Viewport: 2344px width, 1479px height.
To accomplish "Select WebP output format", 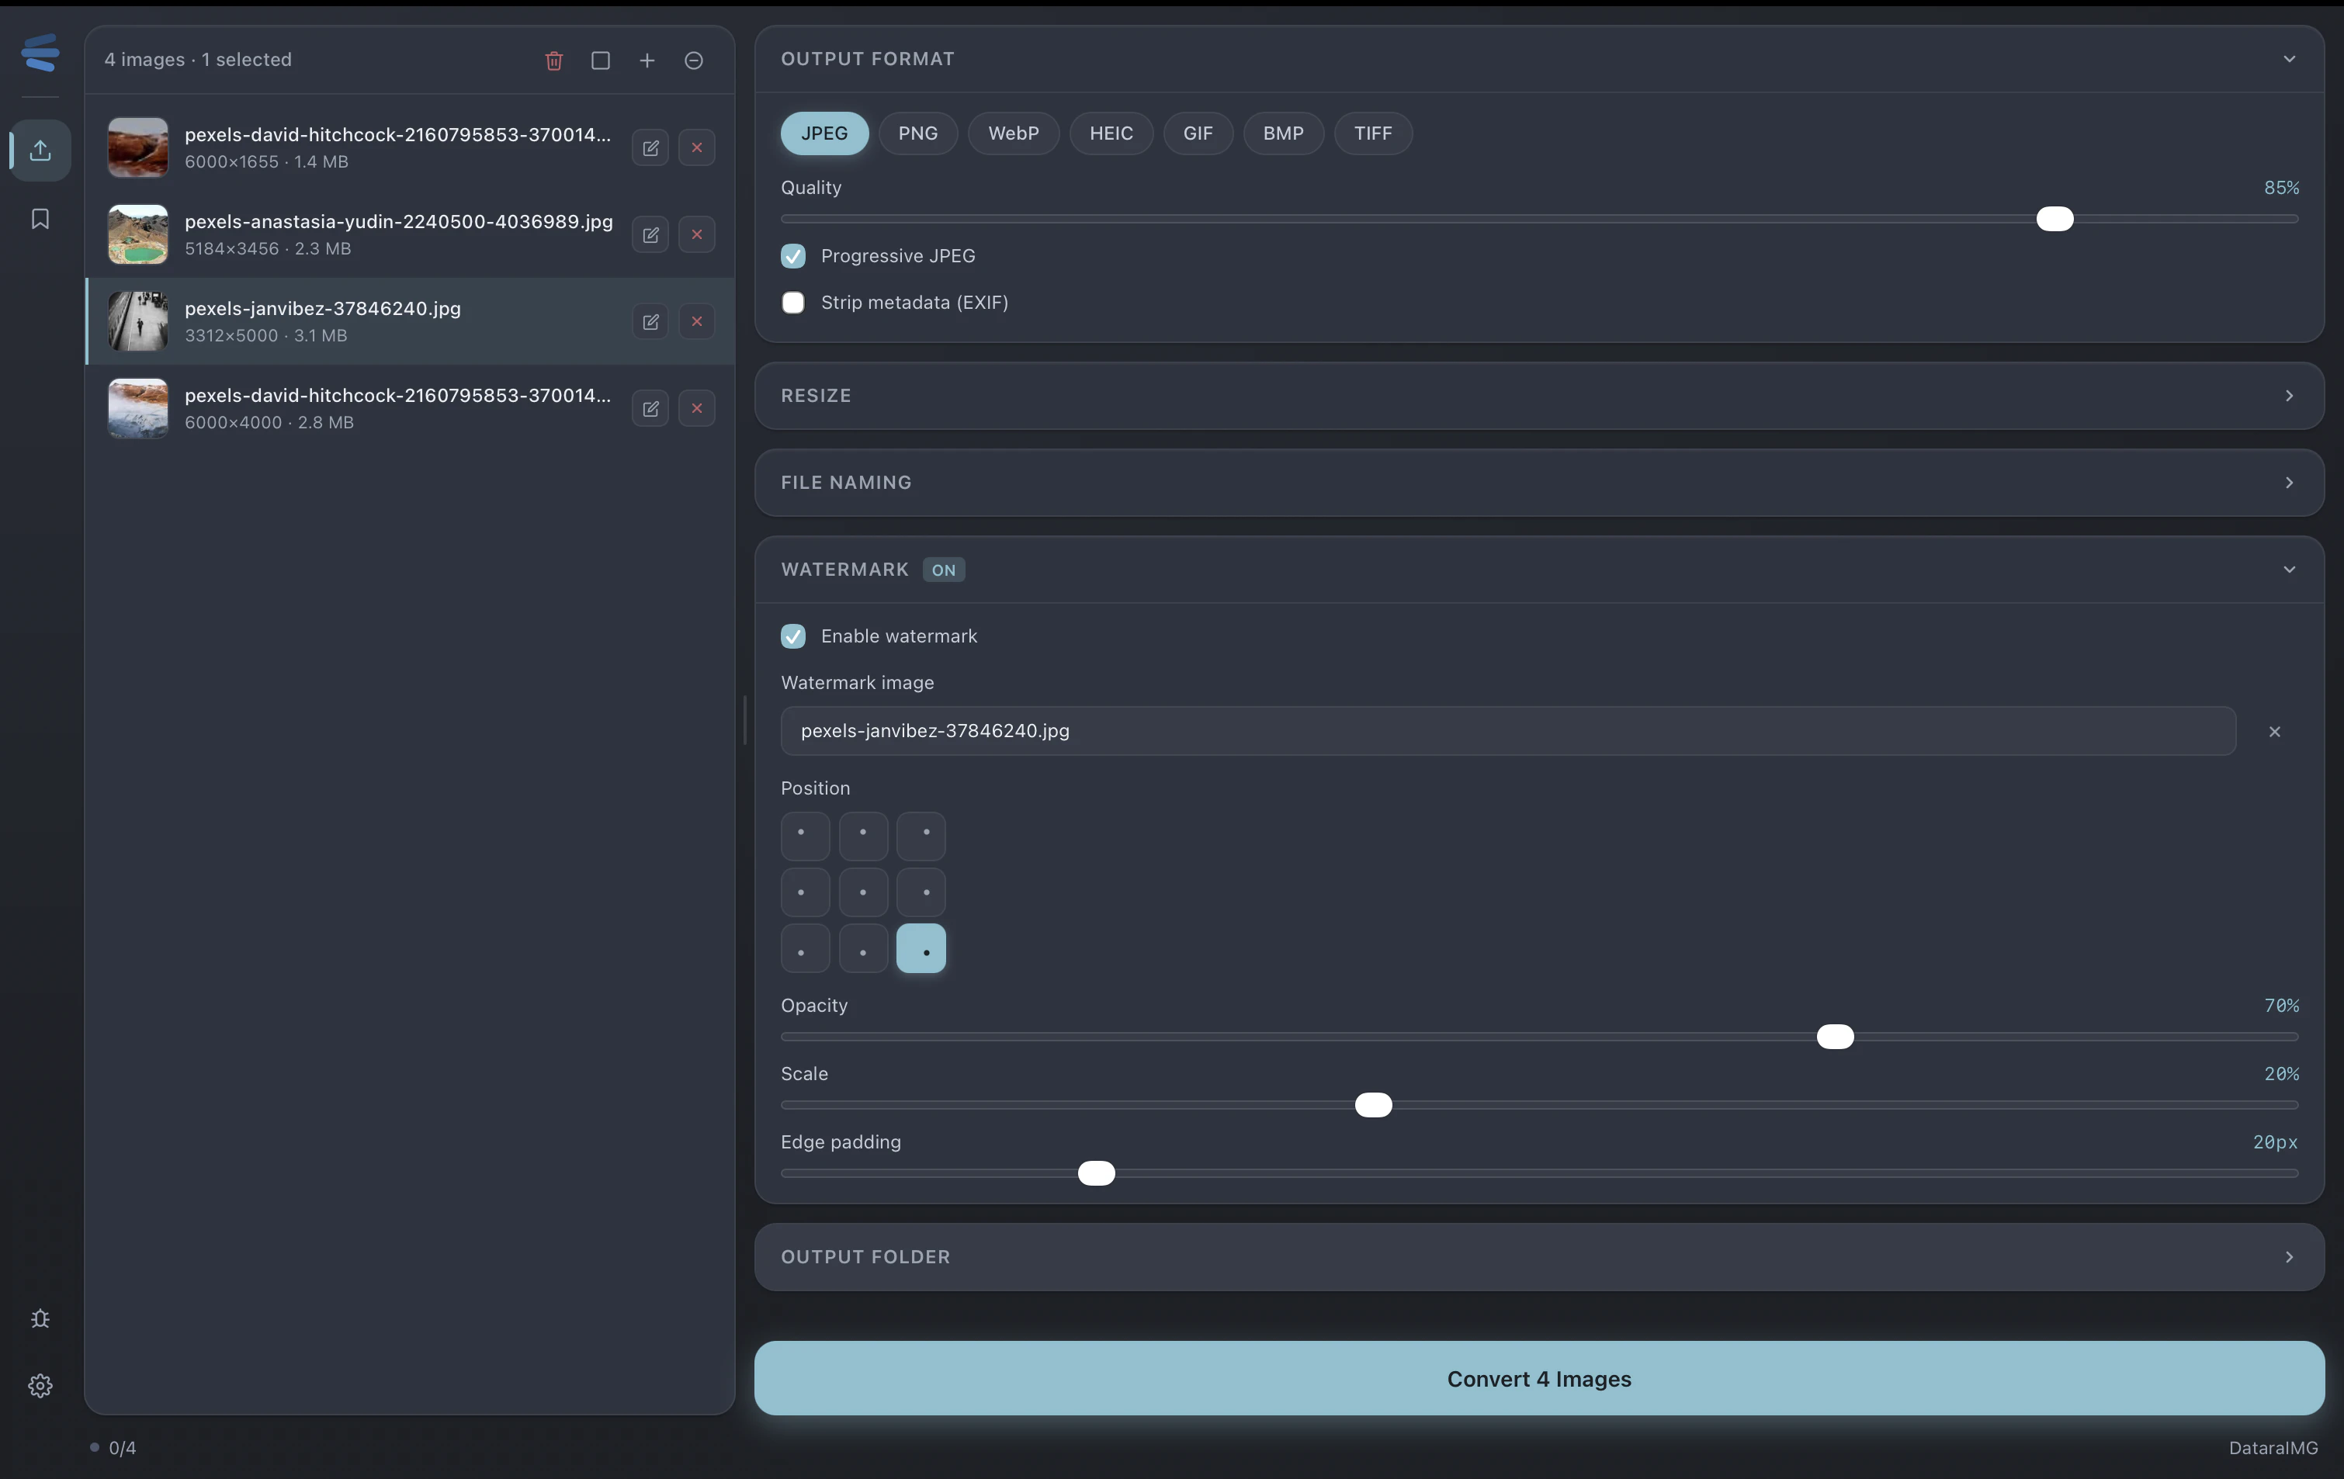I will (x=1014, y=133).
